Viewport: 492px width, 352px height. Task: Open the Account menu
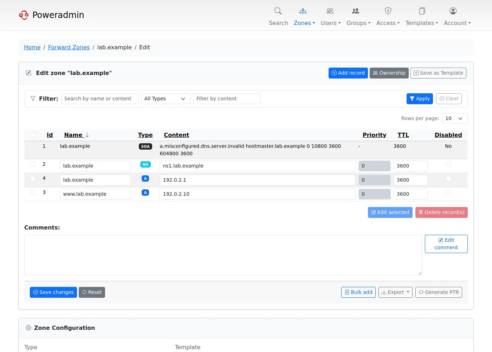(457, 23)
